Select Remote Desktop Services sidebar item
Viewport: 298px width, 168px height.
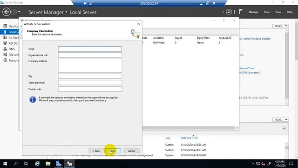pos(11,60)
